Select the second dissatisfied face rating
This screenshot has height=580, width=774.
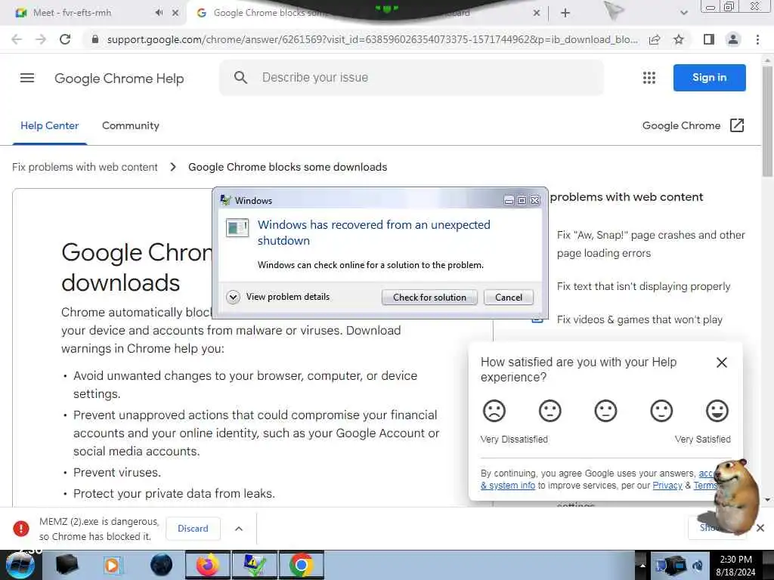coord(550,410)
